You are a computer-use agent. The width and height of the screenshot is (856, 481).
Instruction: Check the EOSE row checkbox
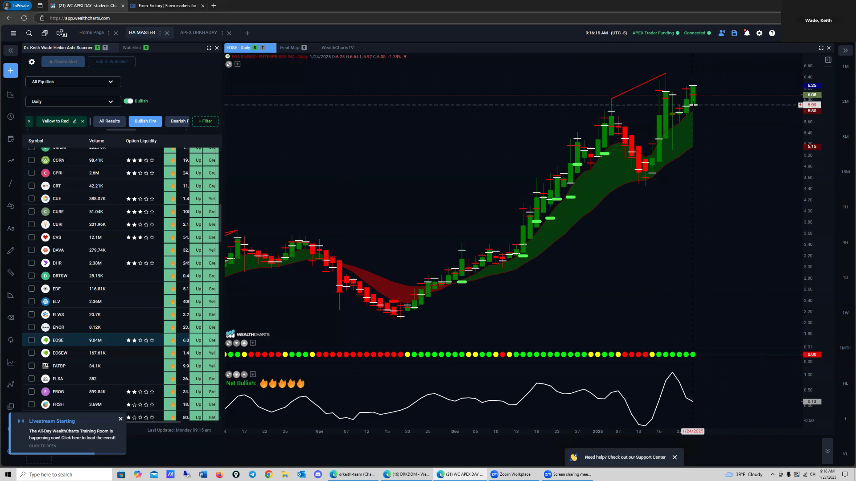click(x=31, y=340)
